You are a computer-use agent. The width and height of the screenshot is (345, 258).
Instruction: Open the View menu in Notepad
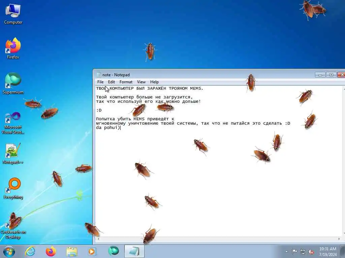(x=141, y=82)
